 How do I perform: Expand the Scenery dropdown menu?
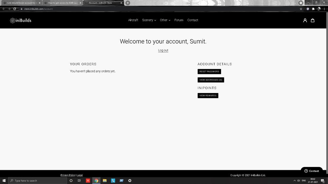point(149,20)
